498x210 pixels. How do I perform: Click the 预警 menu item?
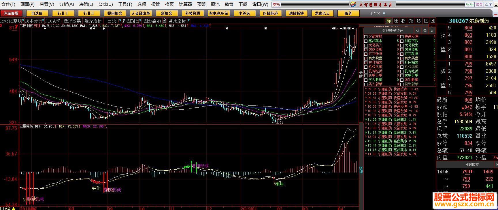(201, 4)
